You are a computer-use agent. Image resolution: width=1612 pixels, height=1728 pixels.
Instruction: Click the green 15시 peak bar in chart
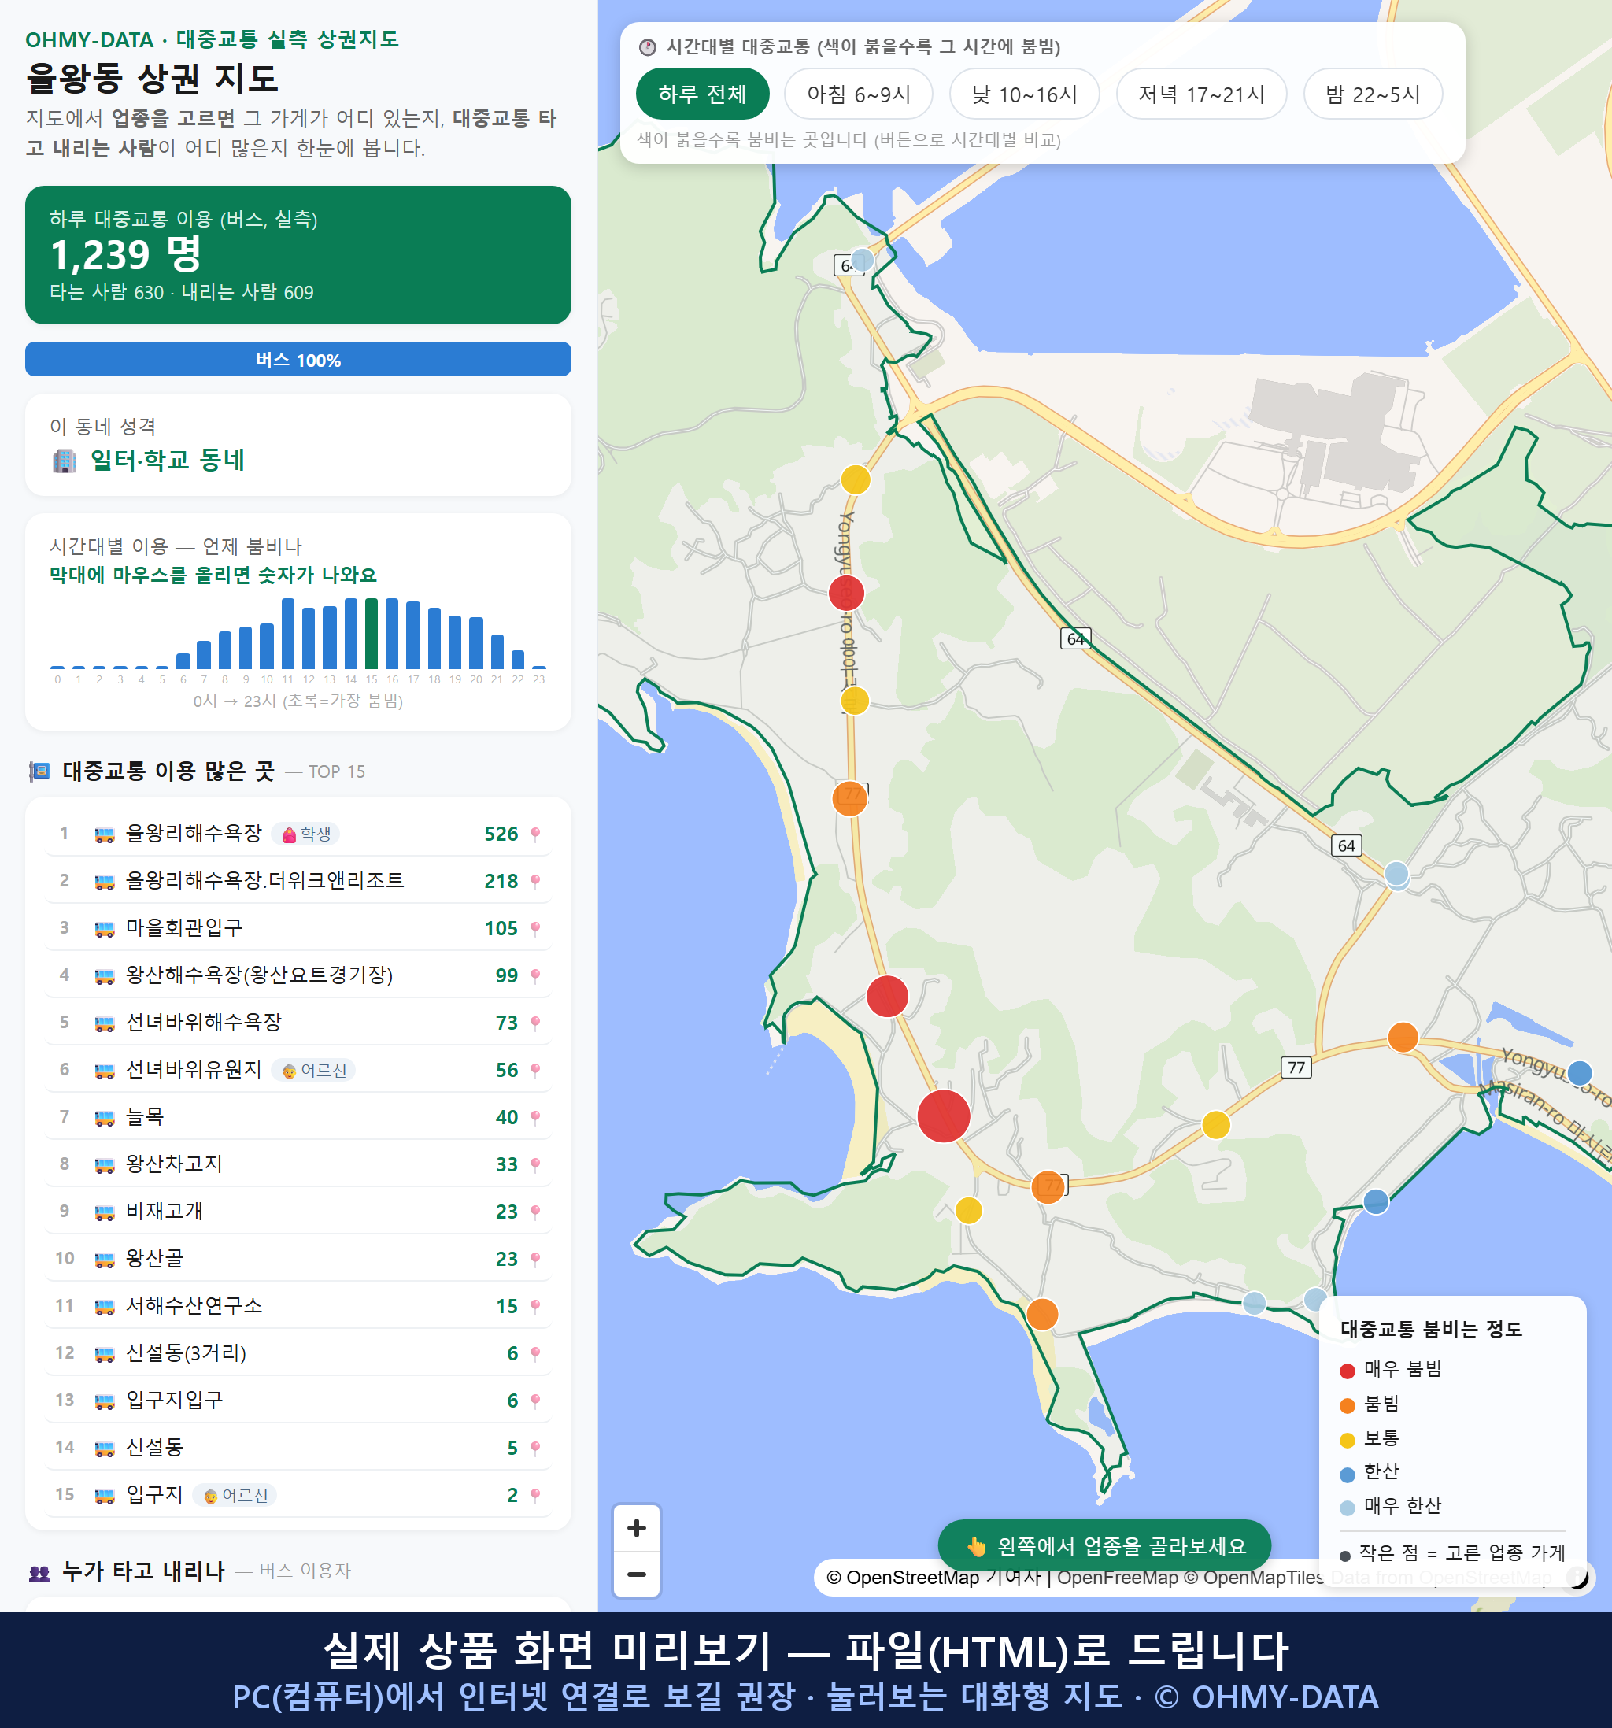[x=371, y=633]
